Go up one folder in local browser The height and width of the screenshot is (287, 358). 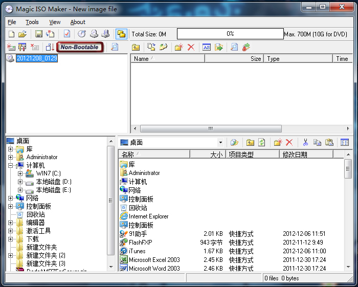(250, 142)
